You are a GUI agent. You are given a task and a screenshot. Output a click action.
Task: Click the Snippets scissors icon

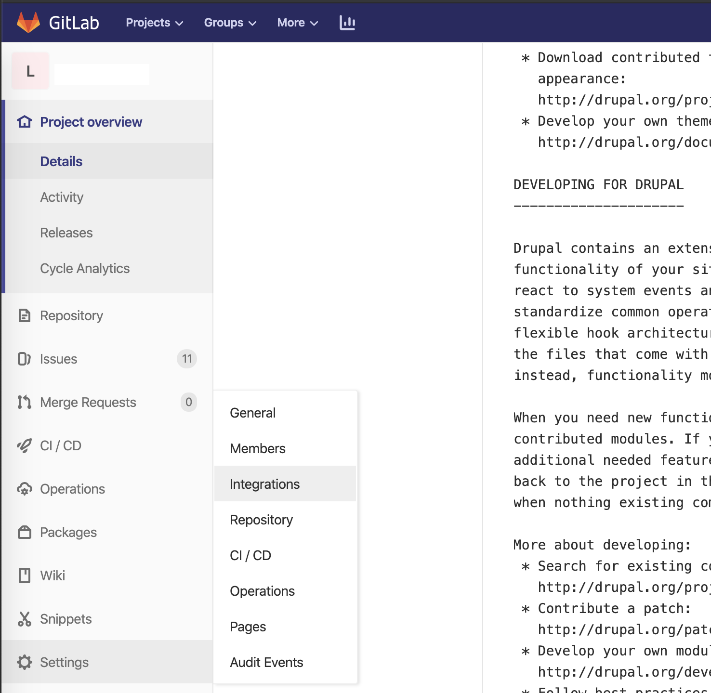click(x=24, y=619)
